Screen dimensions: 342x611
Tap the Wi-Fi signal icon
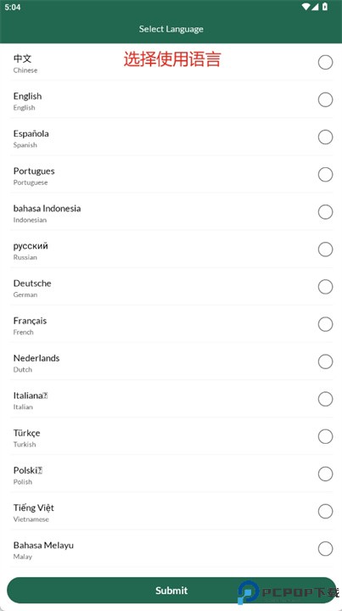[306, 7]
